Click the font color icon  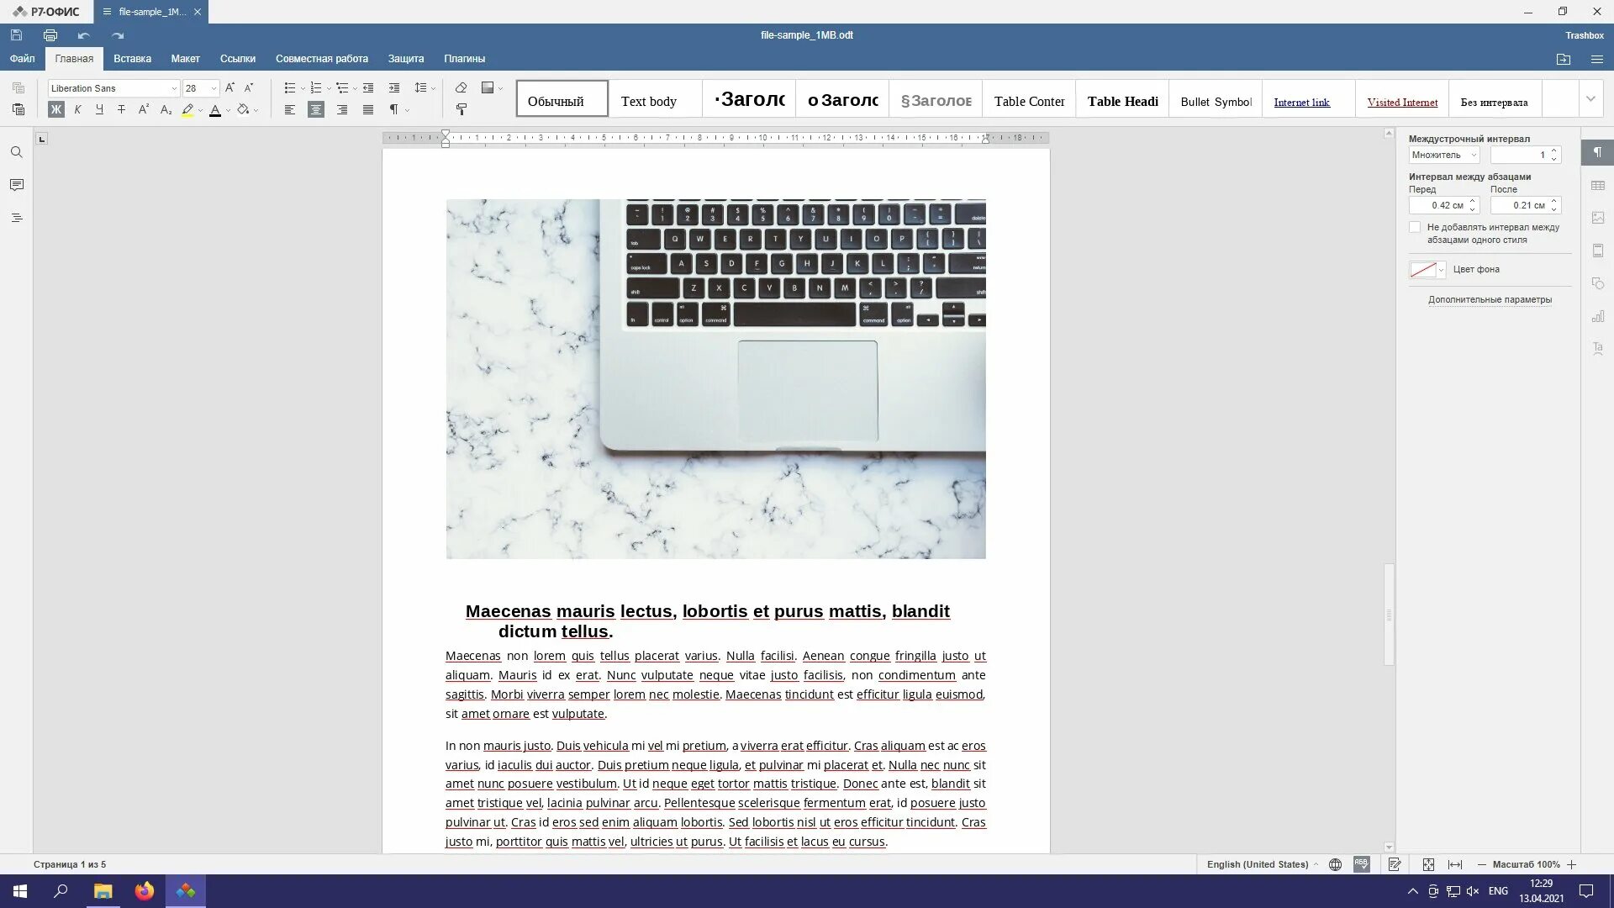[x=215, y=110]
